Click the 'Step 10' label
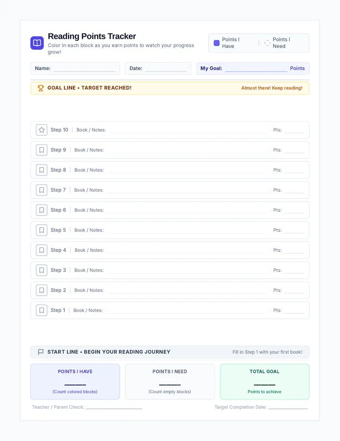 [x=59, y=130]
